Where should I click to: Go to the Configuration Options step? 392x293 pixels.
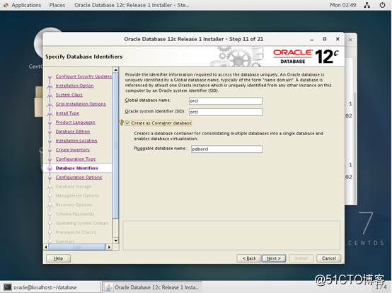click(x=79, y=177)
